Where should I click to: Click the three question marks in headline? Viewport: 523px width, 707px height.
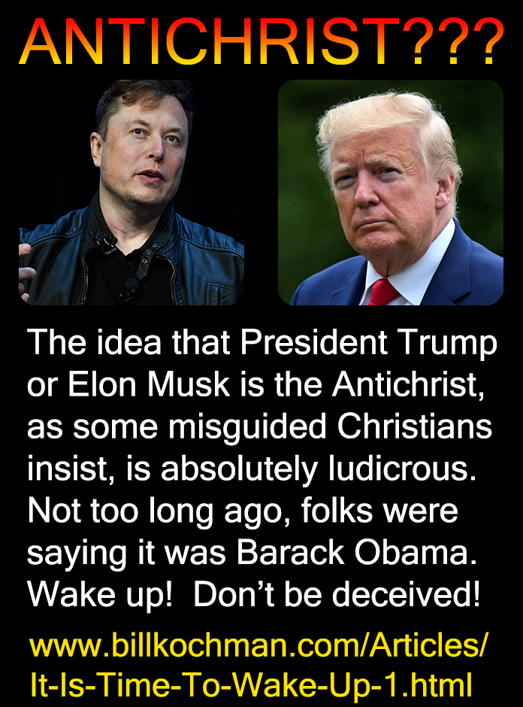pos(452,42)
